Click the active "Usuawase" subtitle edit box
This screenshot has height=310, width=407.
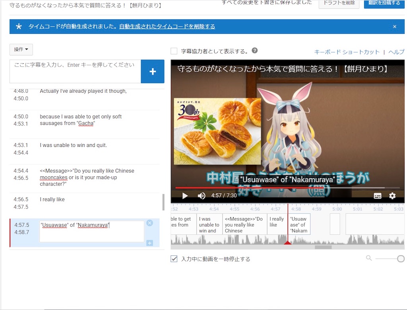point(92,231)
